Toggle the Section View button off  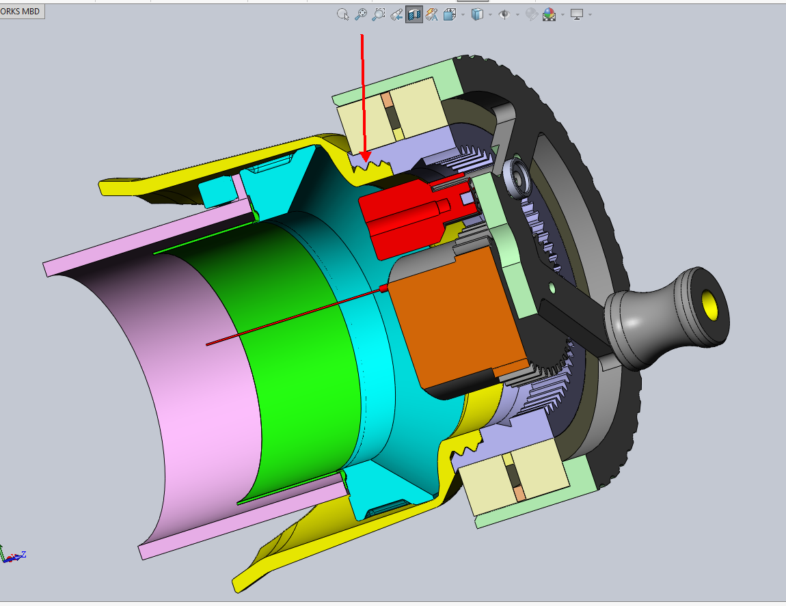[414, 14]
